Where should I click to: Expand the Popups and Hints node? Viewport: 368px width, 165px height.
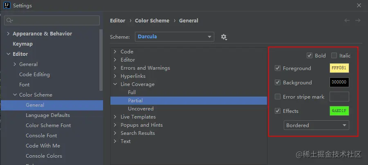click(x=115, y=125)
